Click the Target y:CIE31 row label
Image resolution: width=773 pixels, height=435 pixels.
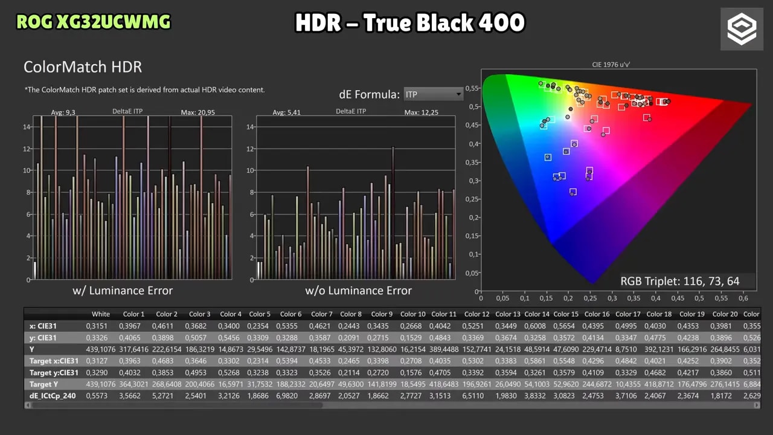[54, 373]
